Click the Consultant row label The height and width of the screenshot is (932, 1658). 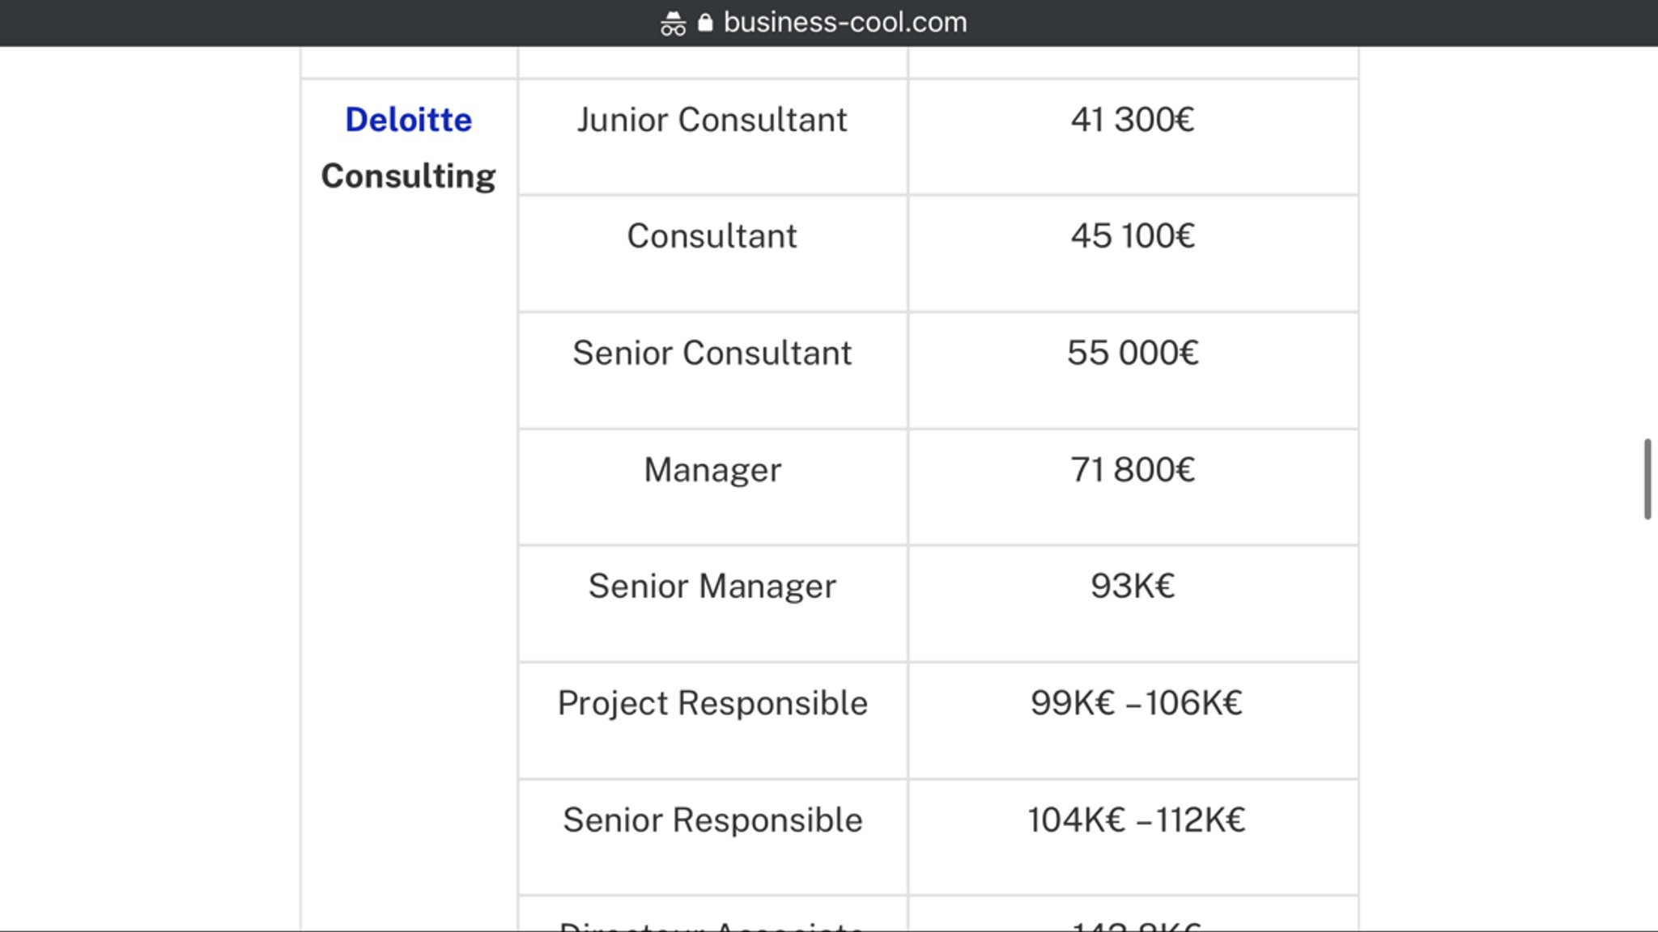pos(712,236)
